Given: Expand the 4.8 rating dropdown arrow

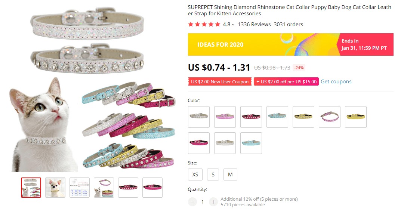Looking at the screenshot, I should tap(233, 25).
